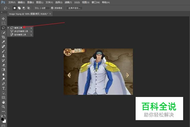
Task: Pick 磁性套索工具 from the flyout
Action: [x=20, y=35]
